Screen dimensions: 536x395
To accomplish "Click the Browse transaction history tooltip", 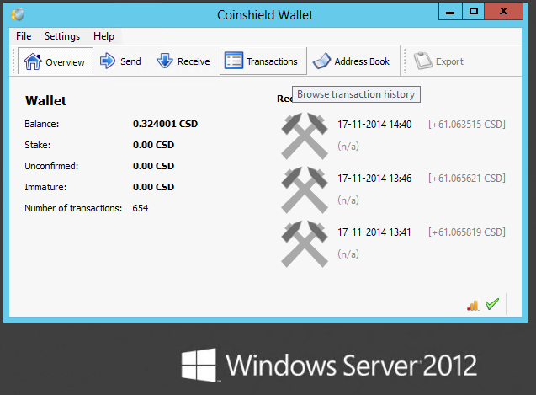I will tap(356, 94).
